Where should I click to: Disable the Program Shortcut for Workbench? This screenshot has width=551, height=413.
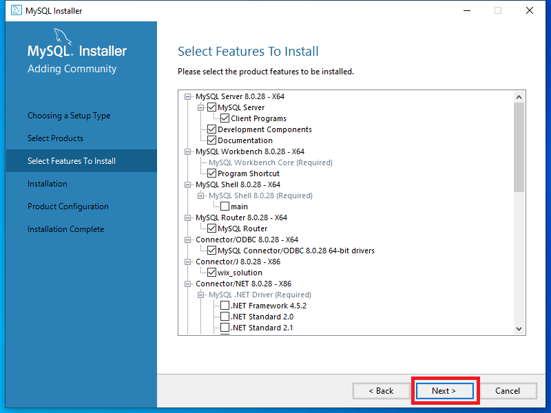tap(211, 173)
